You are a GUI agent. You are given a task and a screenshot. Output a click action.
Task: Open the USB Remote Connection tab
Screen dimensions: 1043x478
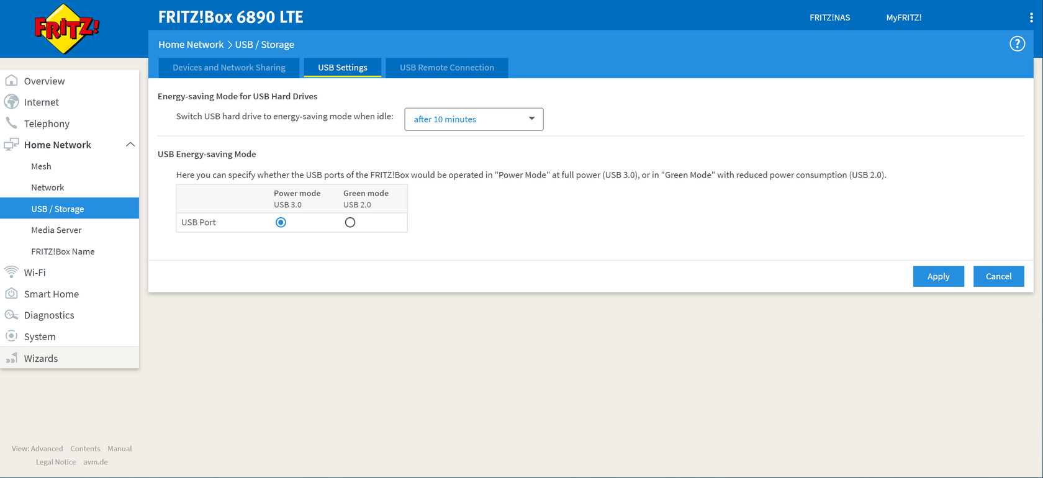447,68
